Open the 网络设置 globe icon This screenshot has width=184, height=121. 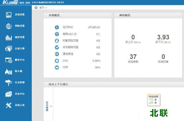[9, 26]
